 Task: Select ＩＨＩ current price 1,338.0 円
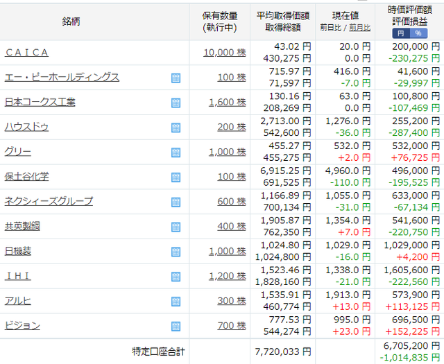click(x=348, y=270)
